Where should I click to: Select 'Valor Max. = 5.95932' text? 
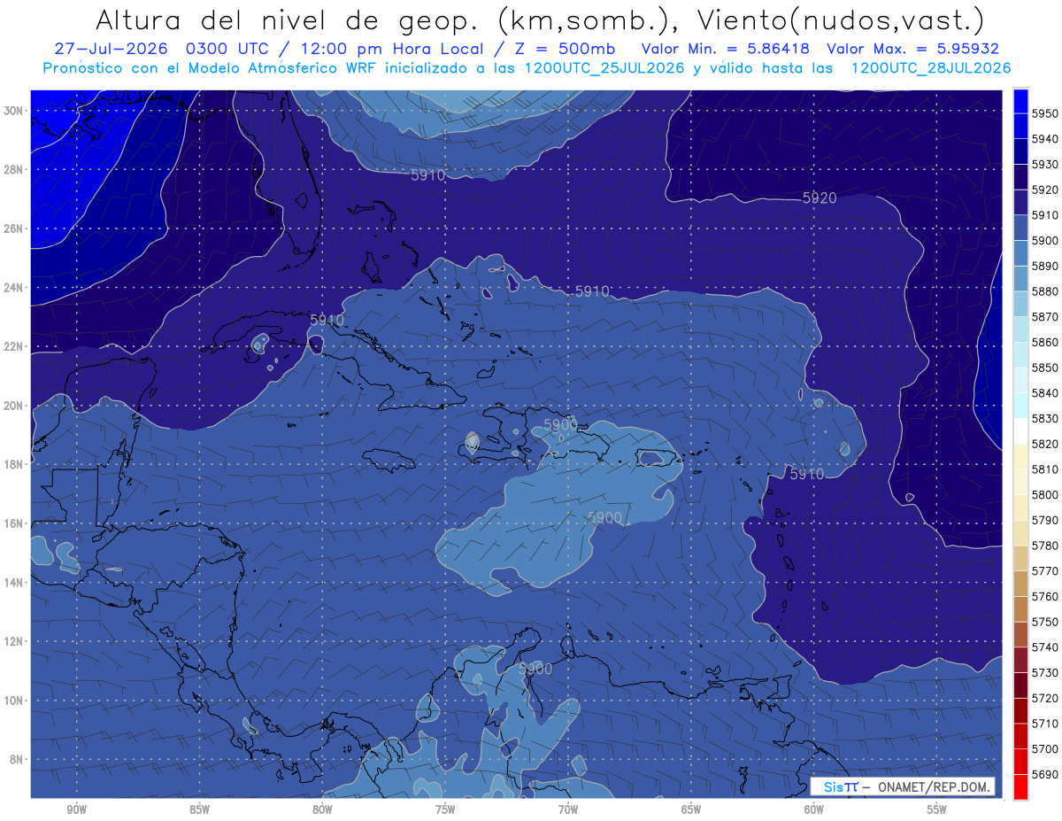click(x=912, y=49)
